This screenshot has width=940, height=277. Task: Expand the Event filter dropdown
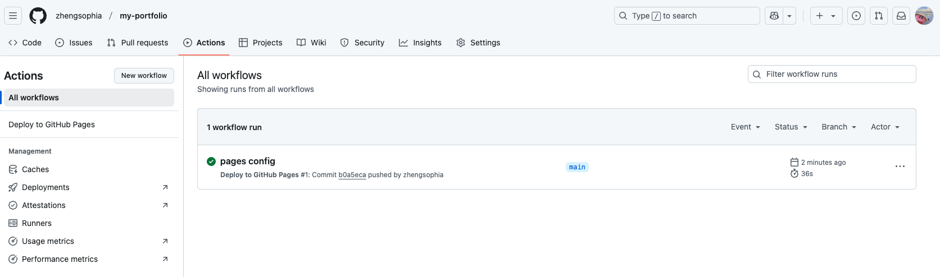(746, 127)
